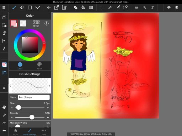
Task: Select the Brush tool in top toolbar
Action: (14, 7)
